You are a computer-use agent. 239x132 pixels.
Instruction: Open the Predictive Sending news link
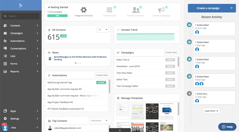80,58
